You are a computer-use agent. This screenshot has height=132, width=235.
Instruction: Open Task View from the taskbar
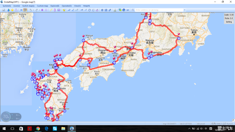click(12, 129)
